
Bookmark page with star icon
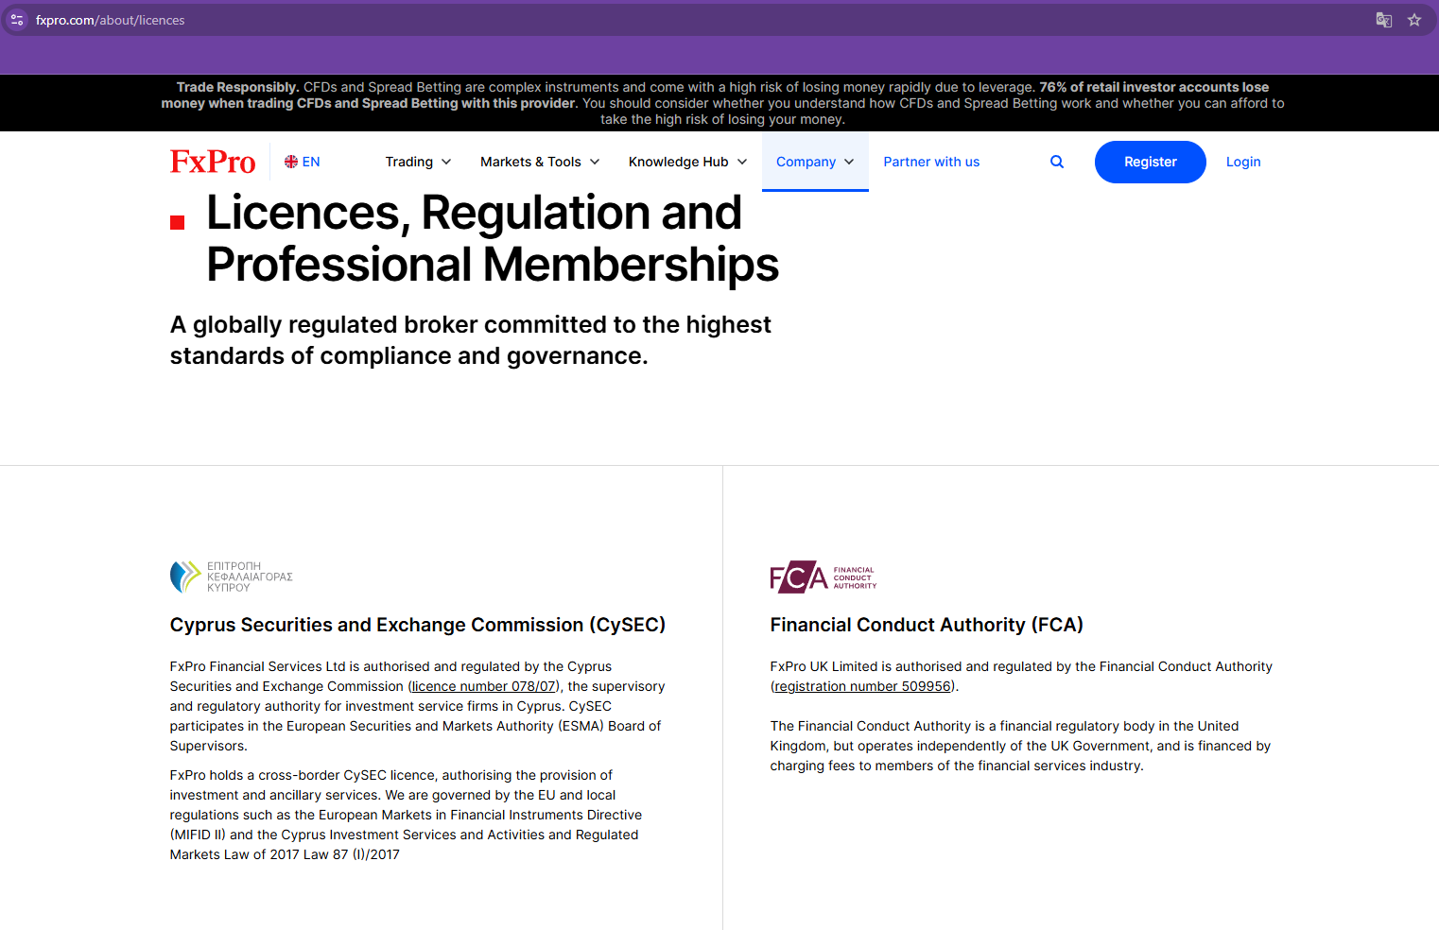click(x=1414, y=20)
